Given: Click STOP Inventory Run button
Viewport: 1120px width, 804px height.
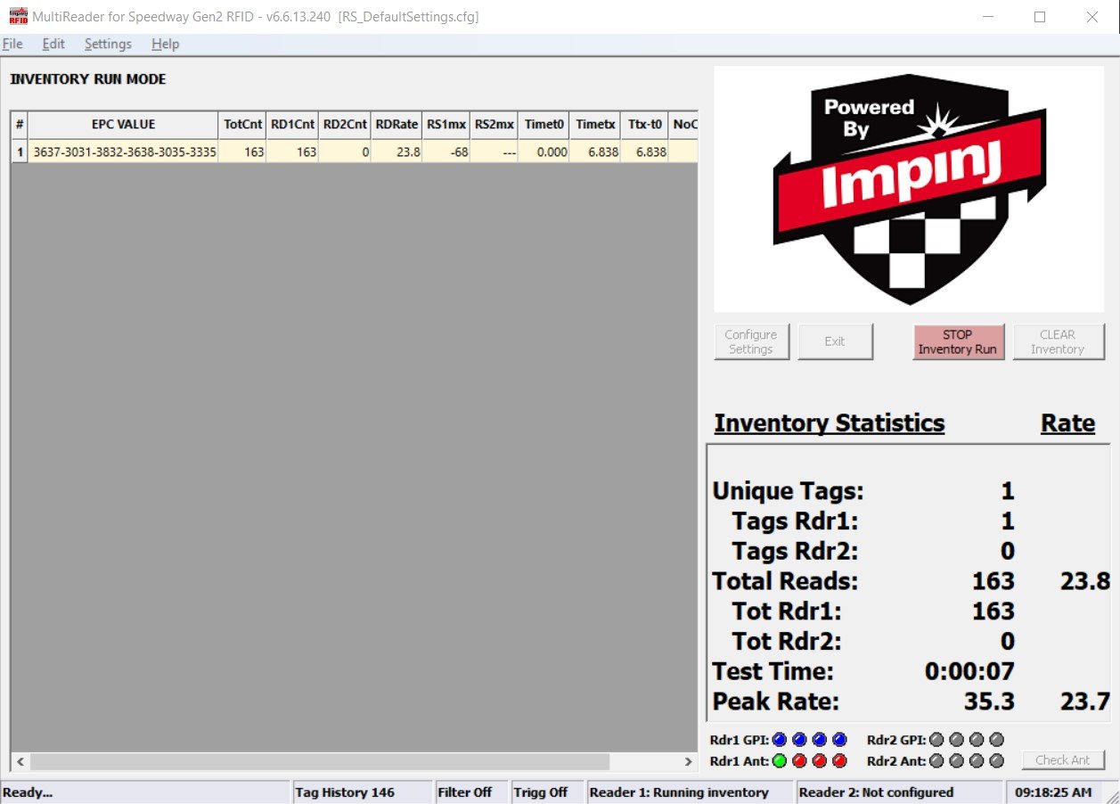Looking at the screenshot, I should [958, 341].
